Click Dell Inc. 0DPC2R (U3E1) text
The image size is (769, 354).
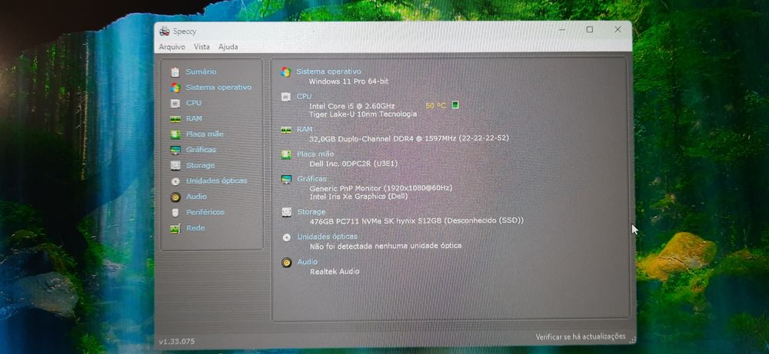pos(354,164)
